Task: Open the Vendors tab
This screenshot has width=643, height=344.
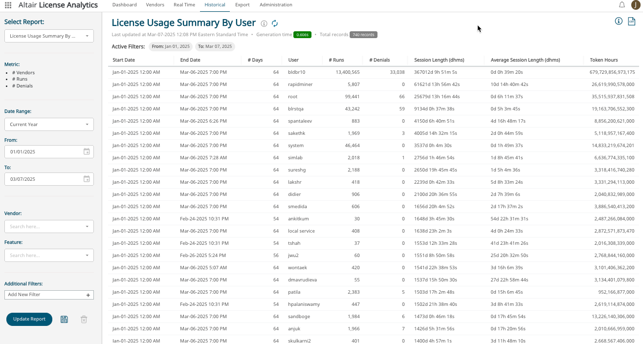Action: 155,5
